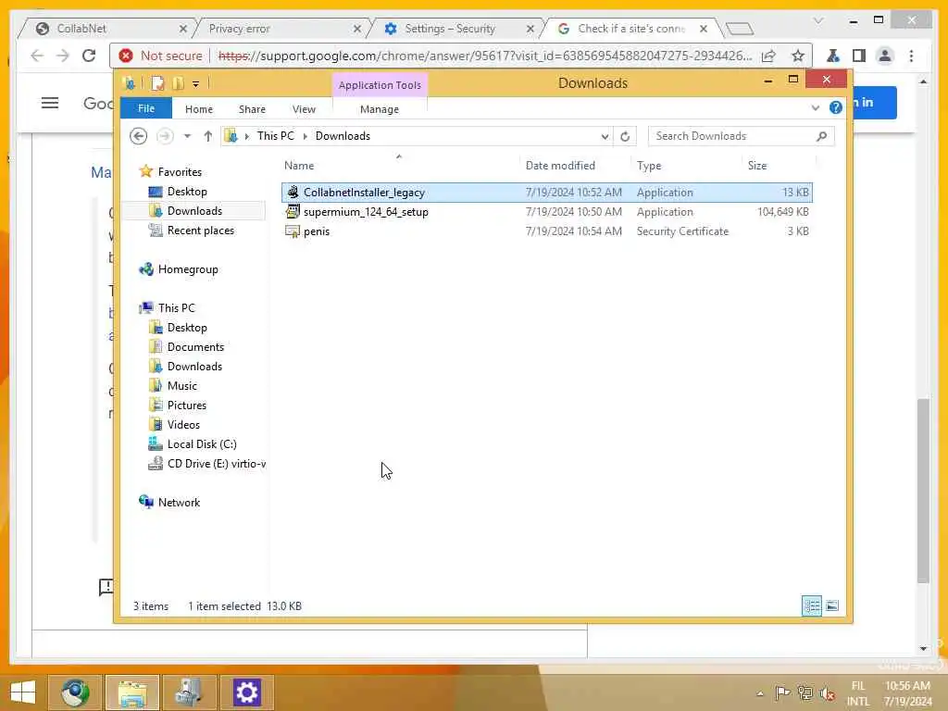Click the Chrome URL address field
This screenshot has height=711, width=948.
coord(483,56)
